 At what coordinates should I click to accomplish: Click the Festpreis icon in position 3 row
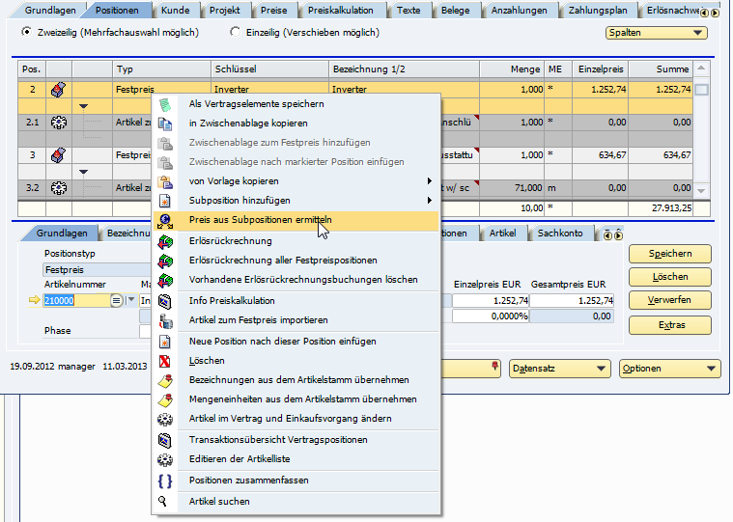coord(59,155)
